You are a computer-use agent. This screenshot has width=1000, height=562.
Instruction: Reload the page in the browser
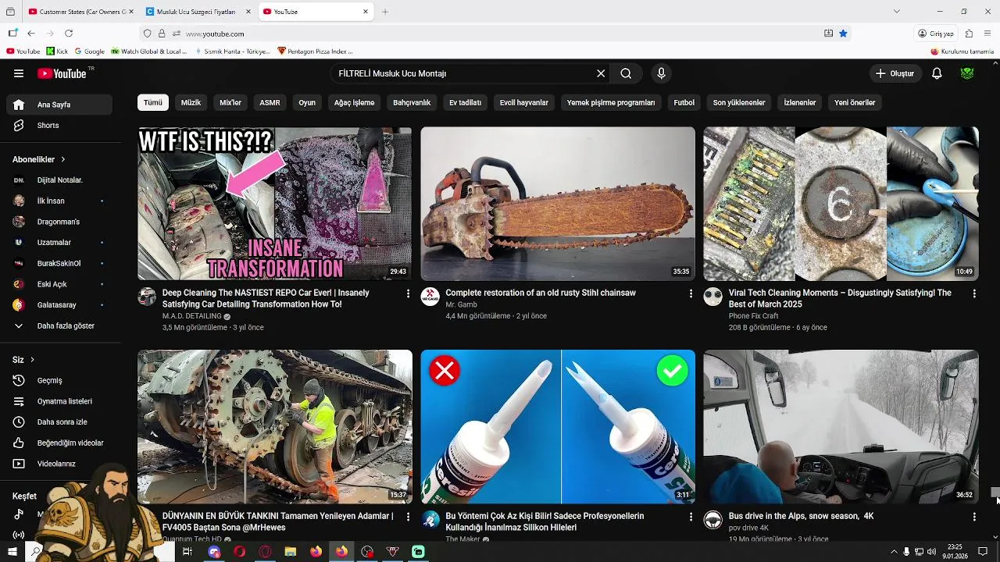coord(69,34)
